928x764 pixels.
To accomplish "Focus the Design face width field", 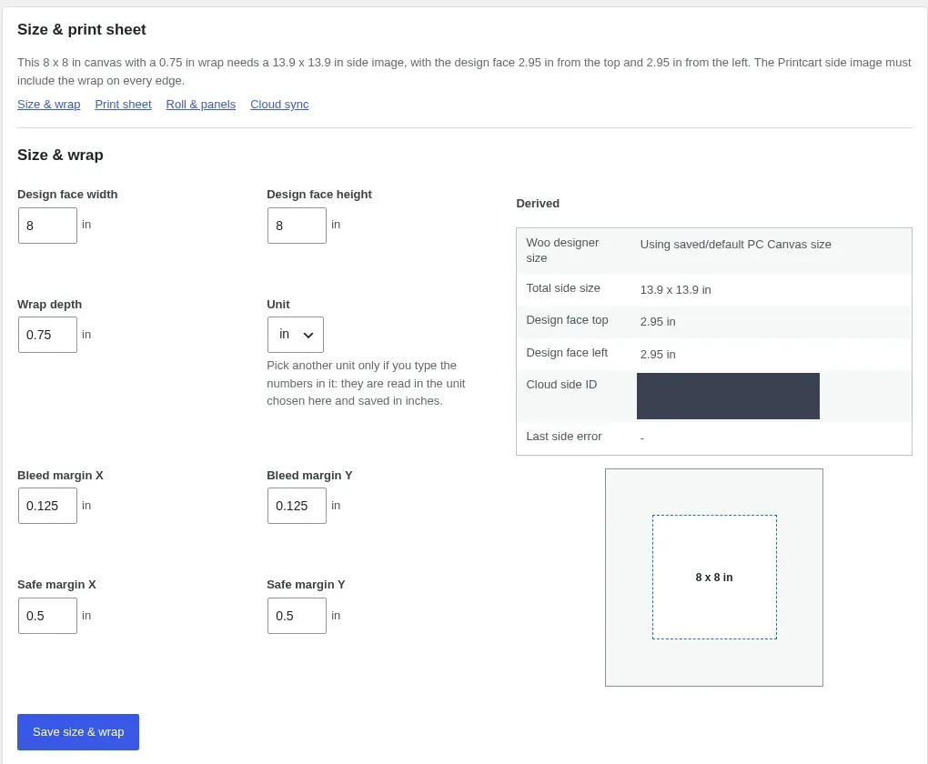I will [x=47, y=226].
